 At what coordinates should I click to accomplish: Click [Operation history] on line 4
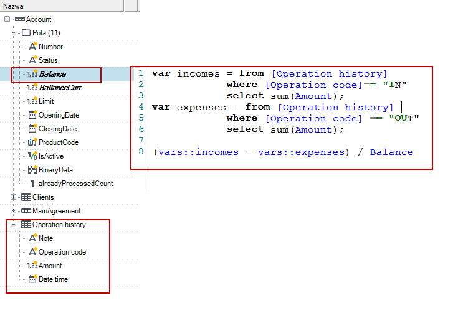pyautogui.click(x=335, y=107)
